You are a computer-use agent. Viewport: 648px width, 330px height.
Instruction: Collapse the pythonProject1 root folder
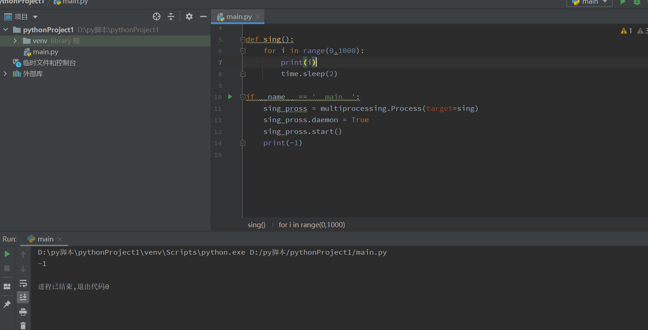pyautogui.click(x=6, y=29)
